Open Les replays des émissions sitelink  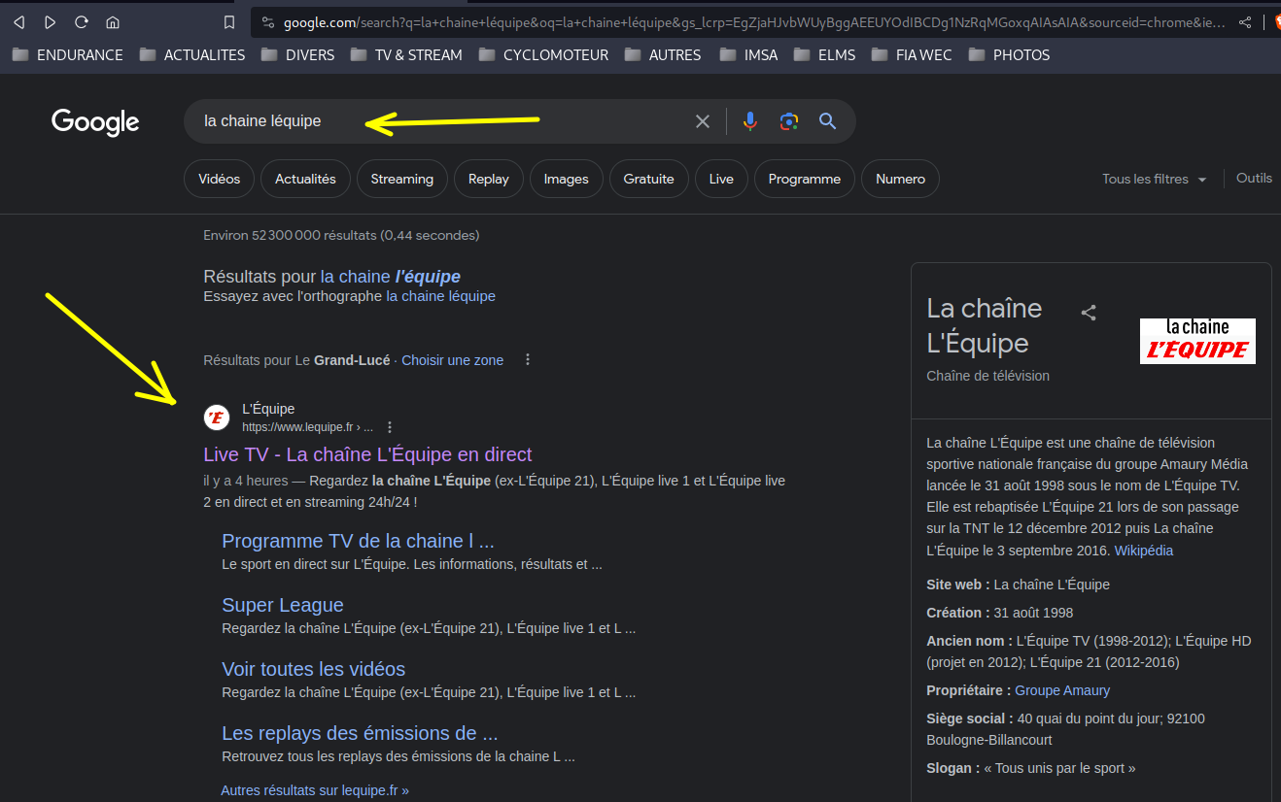pyautogui.click(x=360, y=733)
